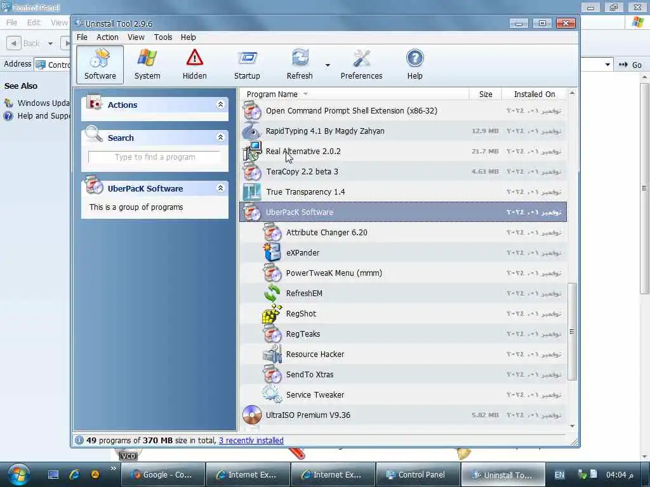Select the eXPander program icon
650x487 pixels.
pyautogui.click(x=272, y=252)
